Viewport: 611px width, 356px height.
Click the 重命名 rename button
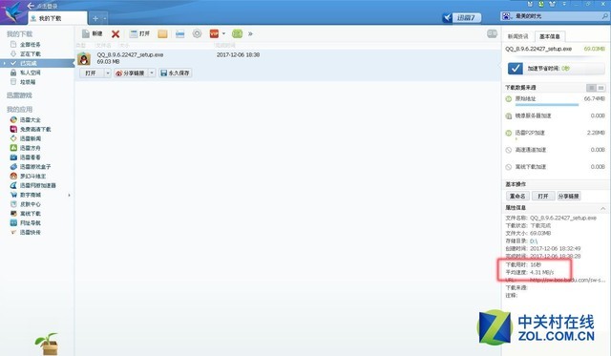coord(517,196)
